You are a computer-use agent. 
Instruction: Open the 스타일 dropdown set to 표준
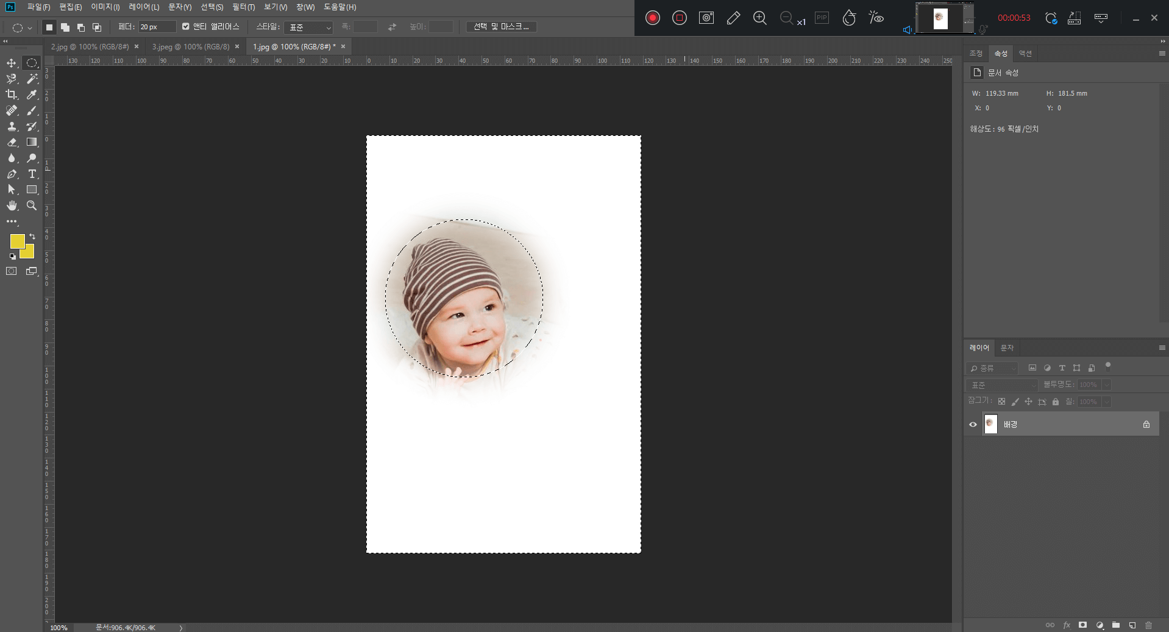pos(308,27)
